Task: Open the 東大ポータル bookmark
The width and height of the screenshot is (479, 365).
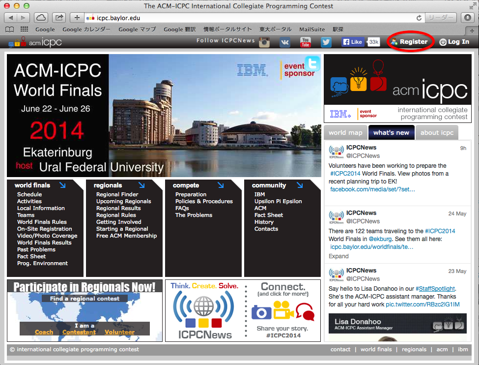Action: (276, 30)
